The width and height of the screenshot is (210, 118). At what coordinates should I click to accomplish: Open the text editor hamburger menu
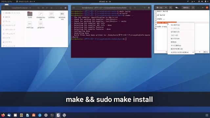click(x=193, y=8)
